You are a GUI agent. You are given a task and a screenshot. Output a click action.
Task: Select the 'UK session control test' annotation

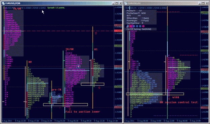179,102
